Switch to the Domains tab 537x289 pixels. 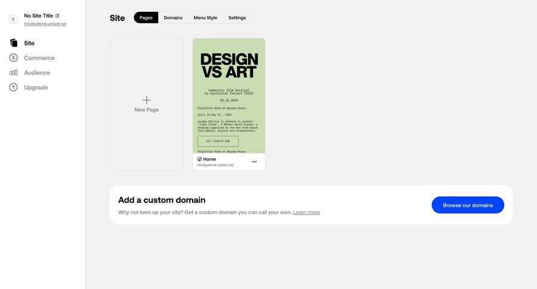coord(173,18)
